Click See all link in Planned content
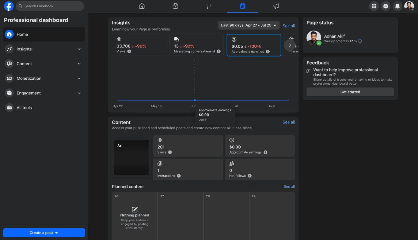This screenshot has width=418, height=240. point(289,186)
